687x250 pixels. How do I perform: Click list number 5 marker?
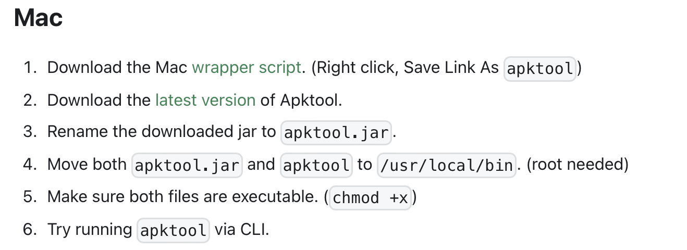(30, 197)
